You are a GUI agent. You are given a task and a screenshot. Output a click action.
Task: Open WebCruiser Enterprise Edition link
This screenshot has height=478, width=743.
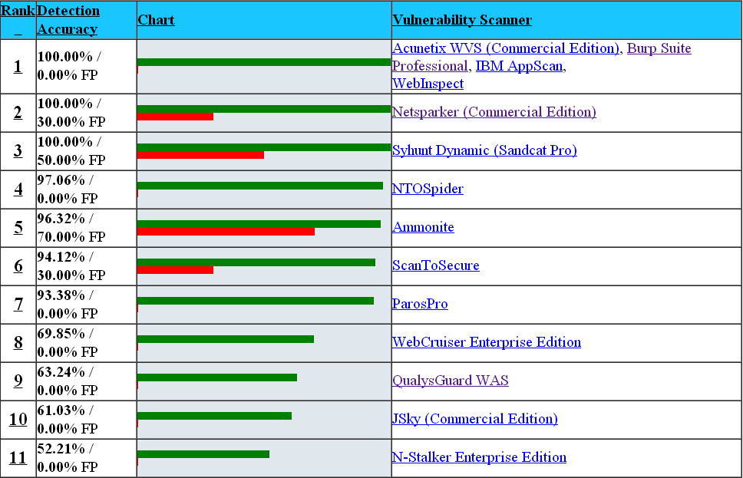[x=486, y=342]
